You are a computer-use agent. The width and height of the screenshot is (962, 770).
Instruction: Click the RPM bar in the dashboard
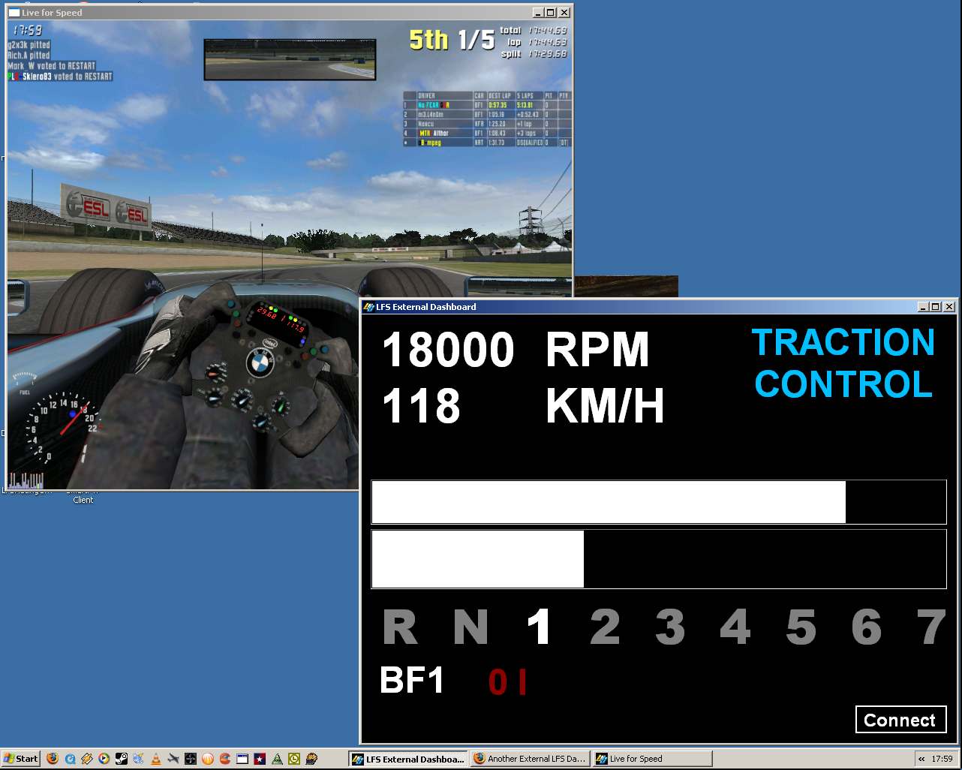tap(659, 502)
